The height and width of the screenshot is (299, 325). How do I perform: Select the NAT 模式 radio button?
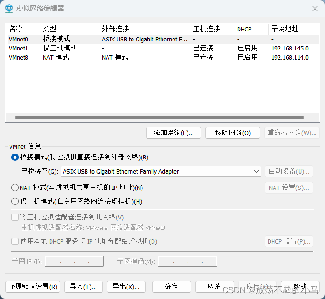tap(15, 188)
